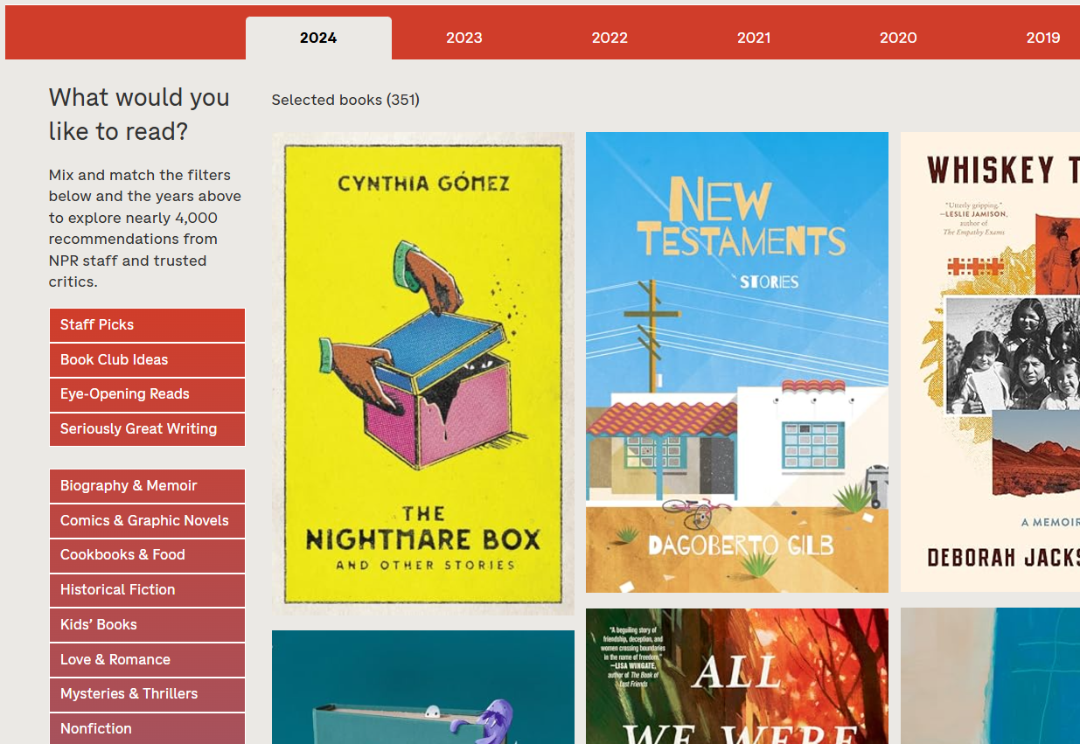Open the teal cover with purple octopus

tap(423, 687)
